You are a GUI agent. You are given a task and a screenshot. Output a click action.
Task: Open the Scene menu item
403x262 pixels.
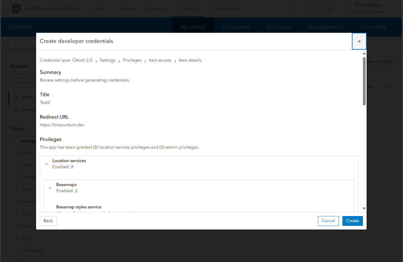click(126, 9)
